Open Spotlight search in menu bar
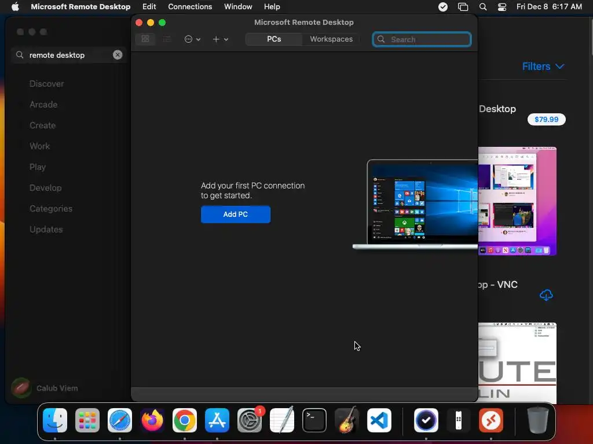Viewport: 593px width, 444px height. (483, 7)
